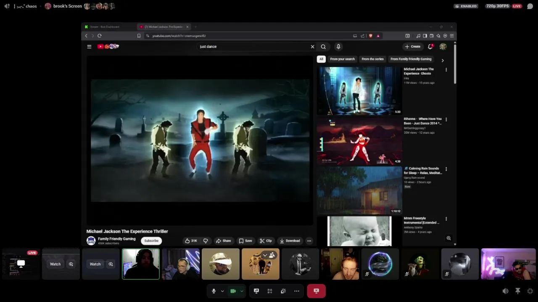Image resolution: width=538 pixels, height=302 pixels.
Task: Open call activities grid icon
Action: click(270, 291)
